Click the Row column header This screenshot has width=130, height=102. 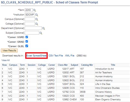coord(4,65)
